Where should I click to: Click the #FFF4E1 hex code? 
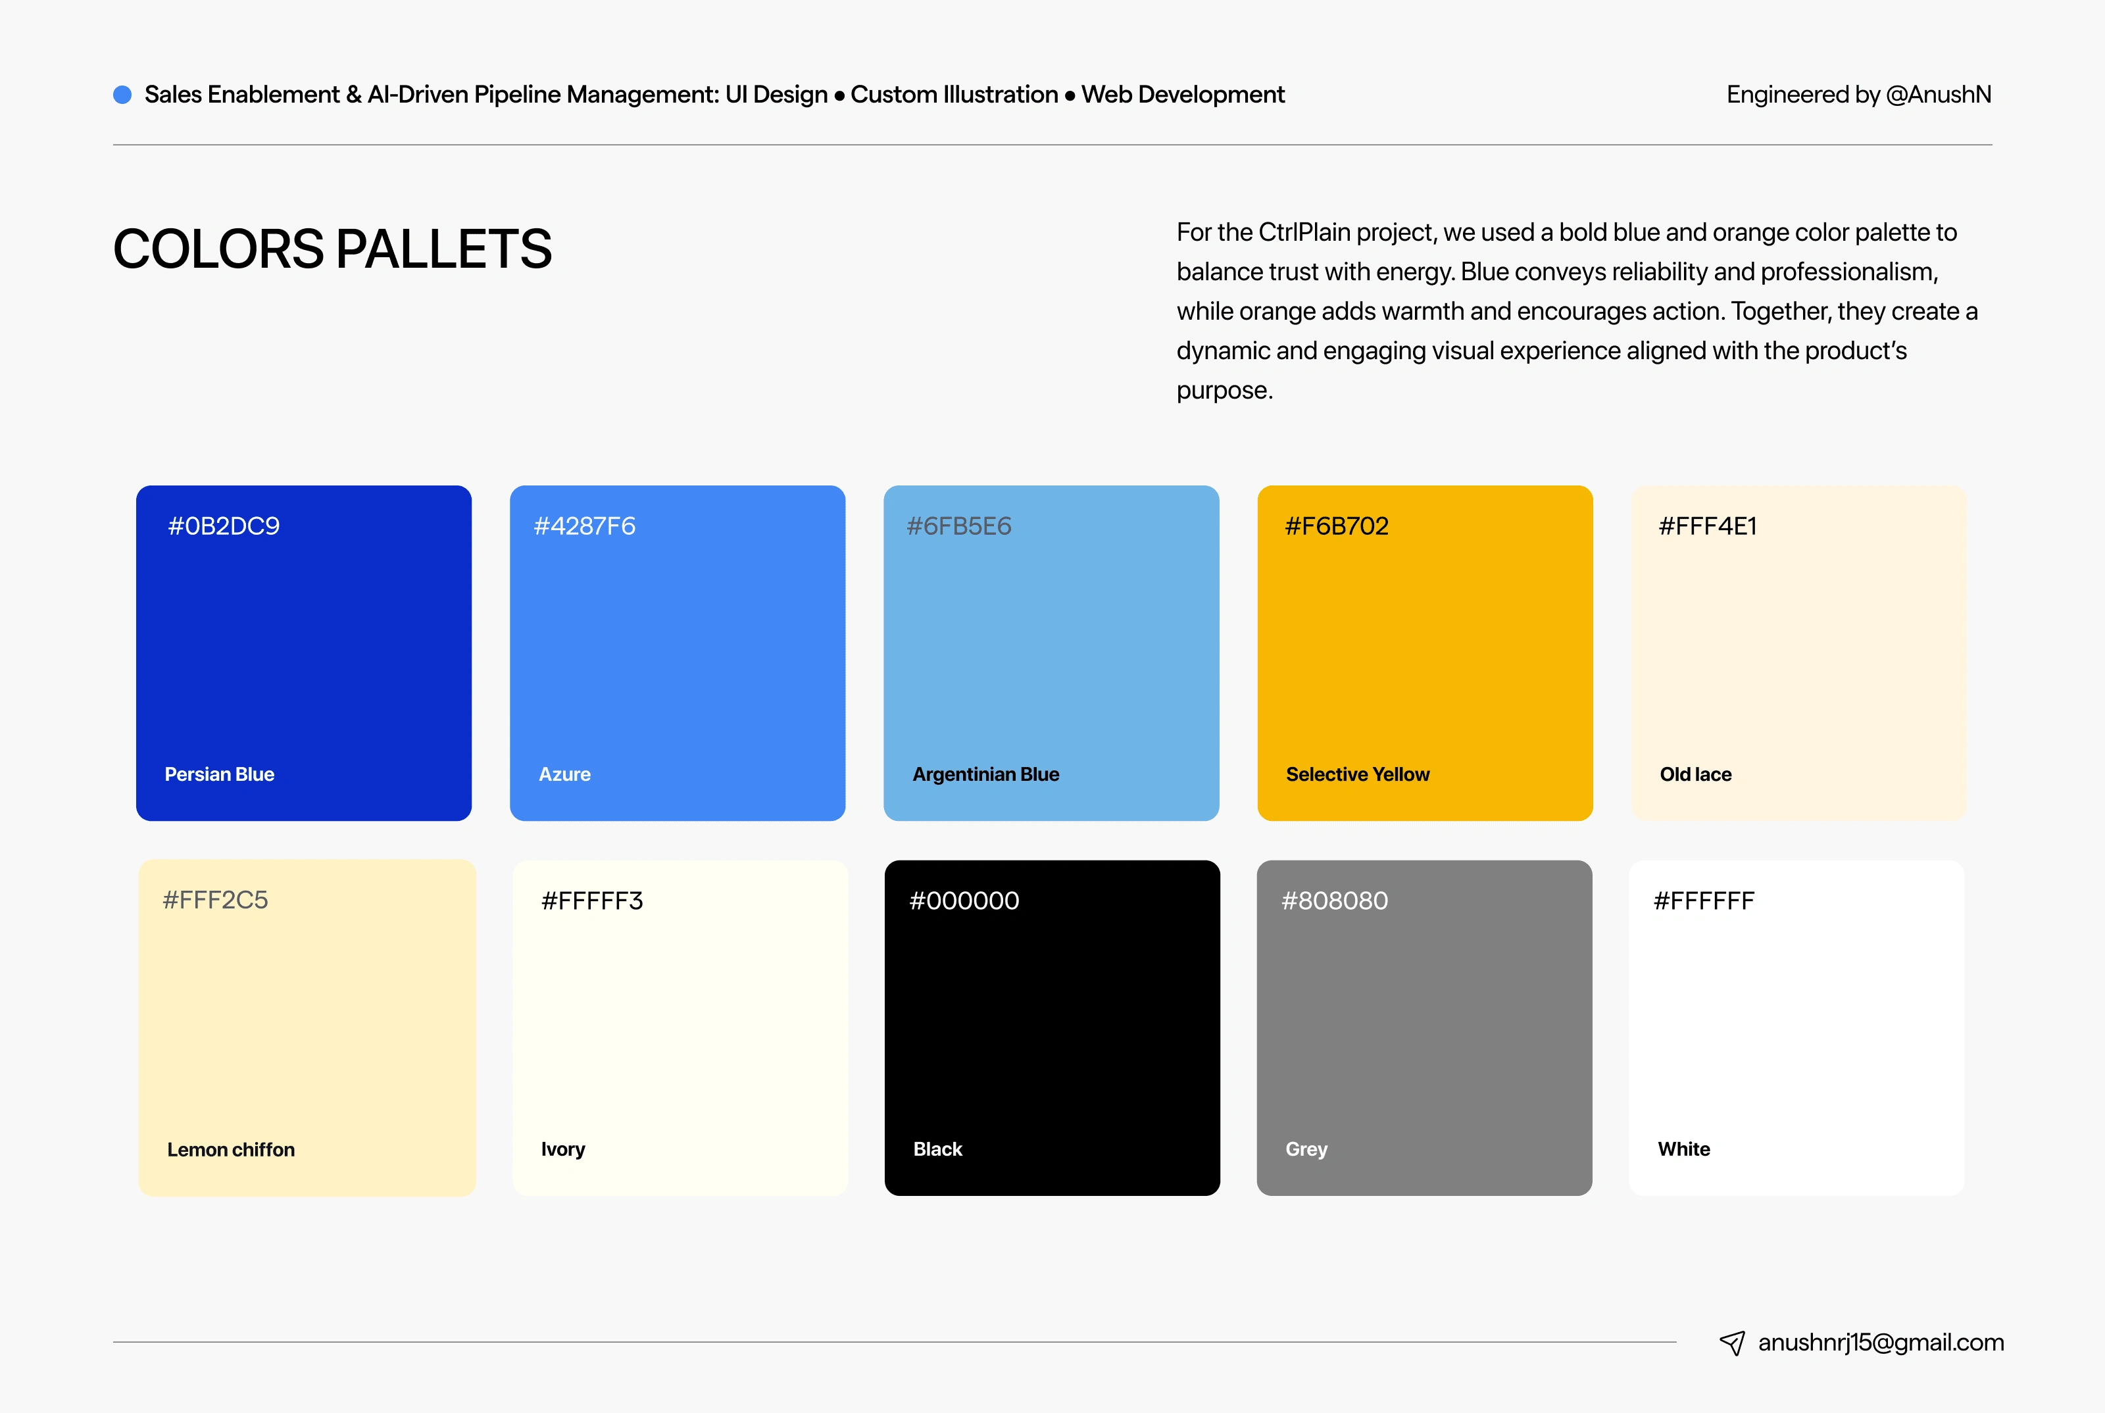click(1708, 526)
